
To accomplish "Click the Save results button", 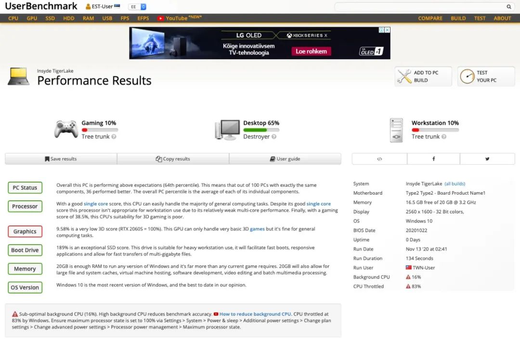I will 61,159.
